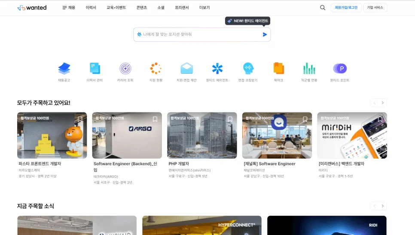The image size is (415, 235).
Task: Click the NEW! 원티드 에이전트 tooltip
Action: (x=248, y=21)
